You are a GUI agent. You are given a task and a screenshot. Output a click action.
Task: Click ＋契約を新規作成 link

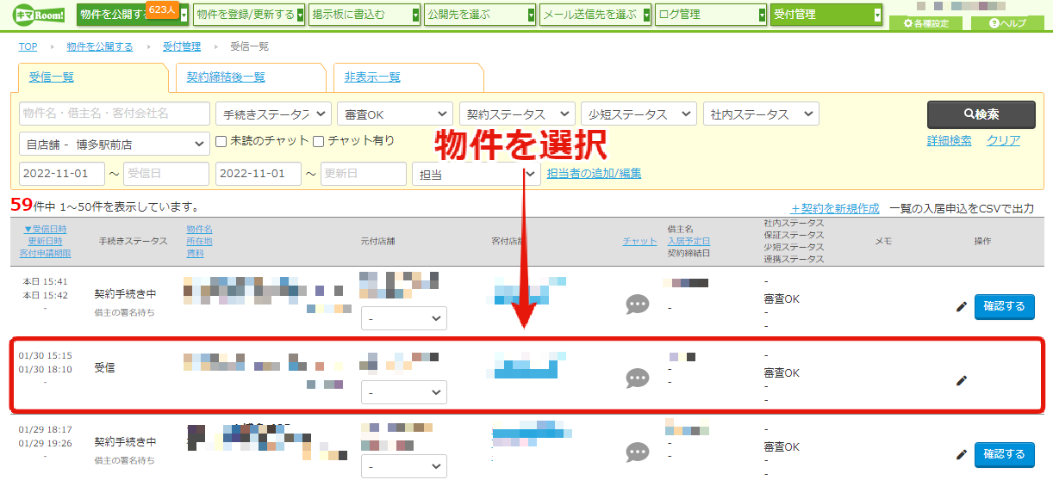coord(835,209)
